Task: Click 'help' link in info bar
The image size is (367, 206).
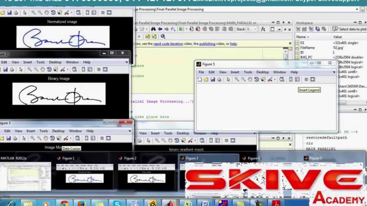Action: [233, 44]
